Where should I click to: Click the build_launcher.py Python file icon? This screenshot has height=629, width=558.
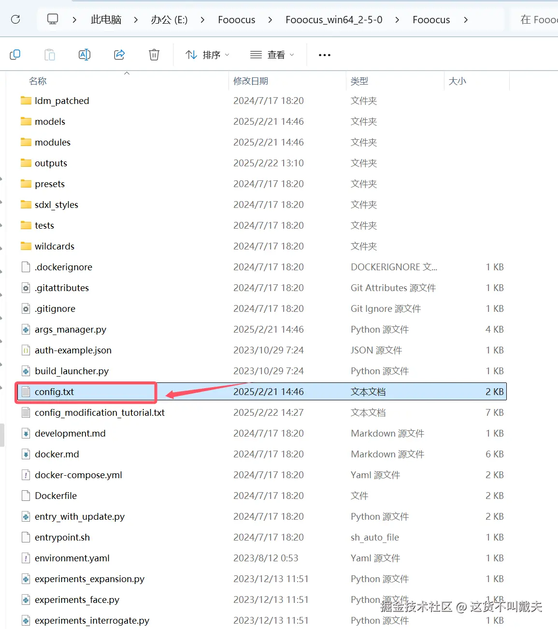pos(26,371)
